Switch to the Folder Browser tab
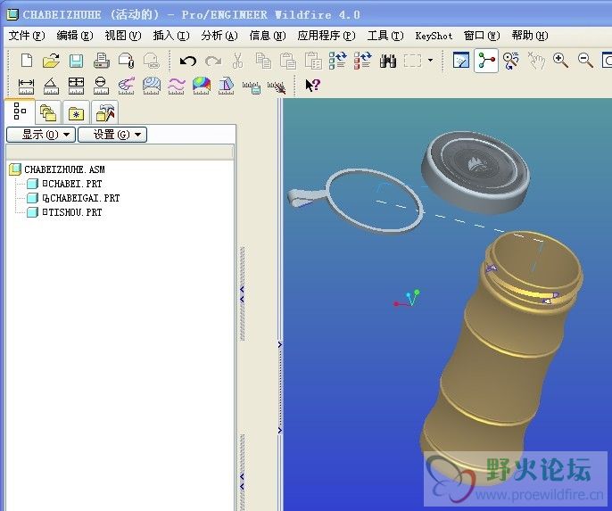The width and height of the screenshot is (612, 511). coord(48,113)
